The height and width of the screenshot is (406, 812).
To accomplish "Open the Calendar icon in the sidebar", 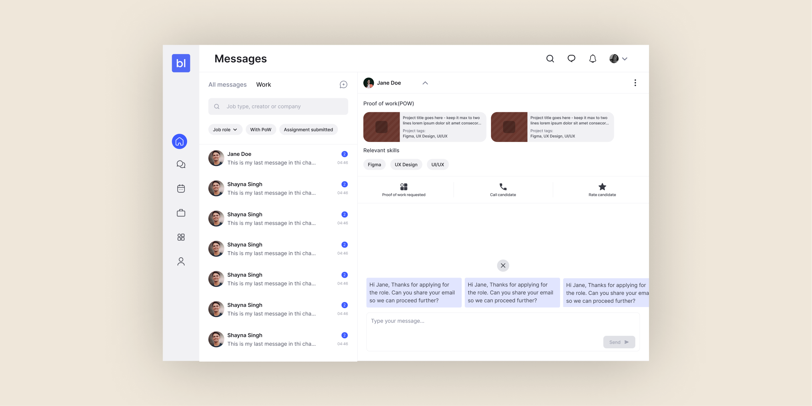I will [181, 188].
